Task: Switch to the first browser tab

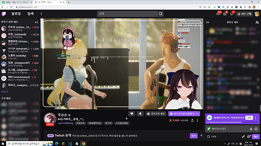Action: pos(16,2)
